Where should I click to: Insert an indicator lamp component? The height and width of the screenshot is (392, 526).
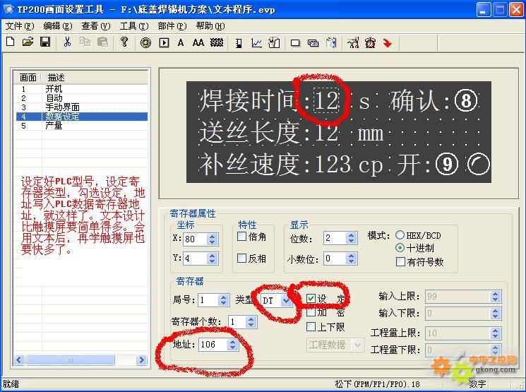point(145,42)
